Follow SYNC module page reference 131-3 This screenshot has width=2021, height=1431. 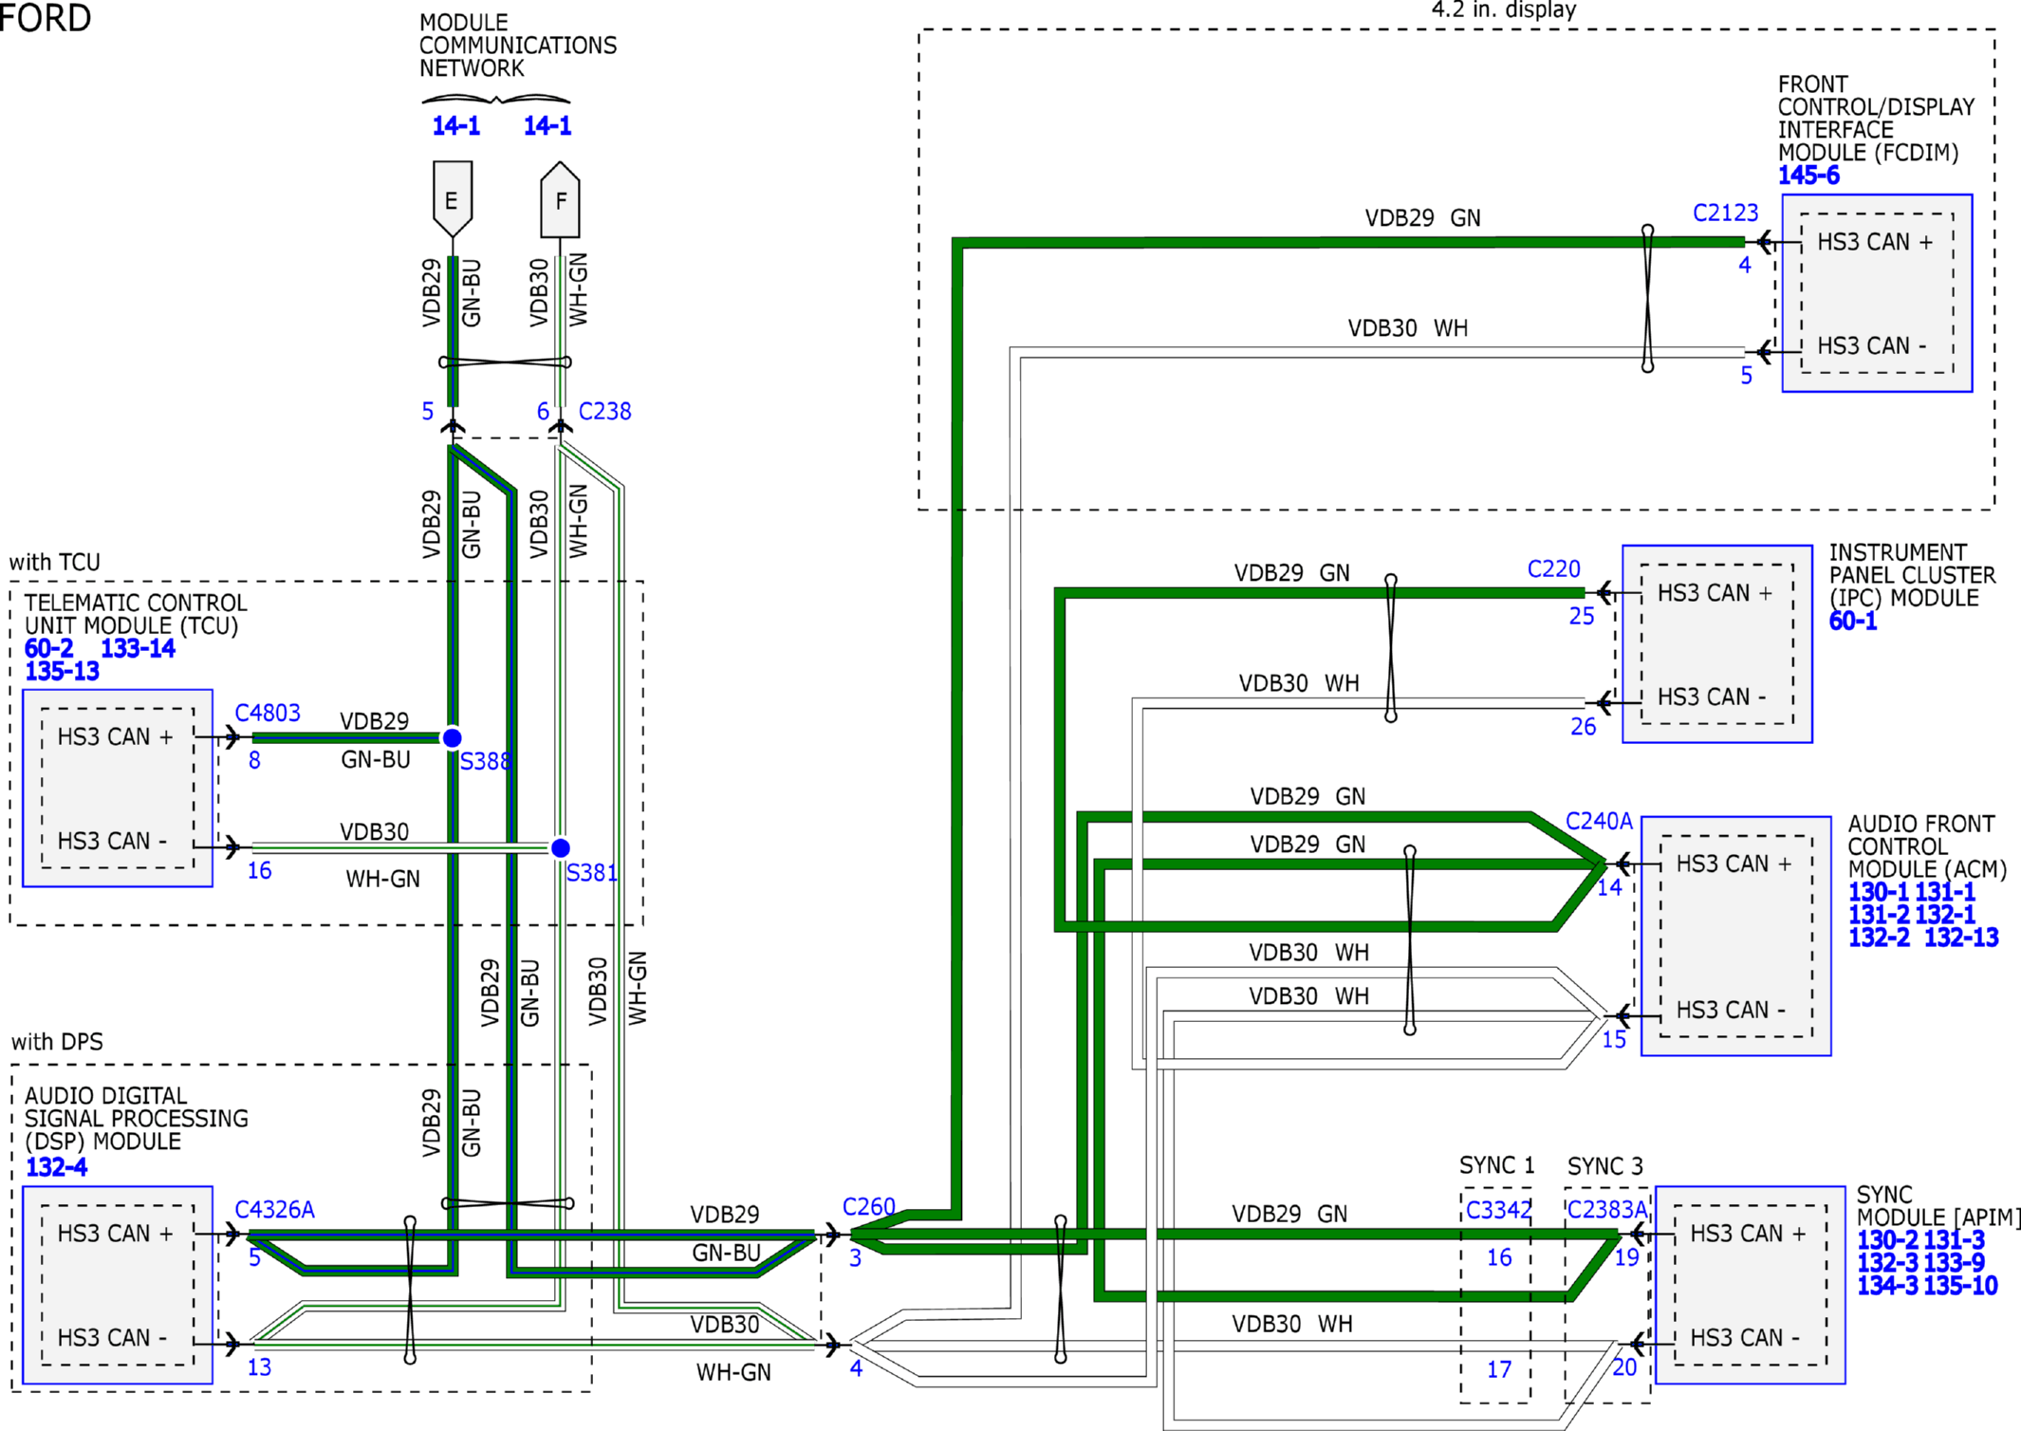(x=1954, y=1240)
